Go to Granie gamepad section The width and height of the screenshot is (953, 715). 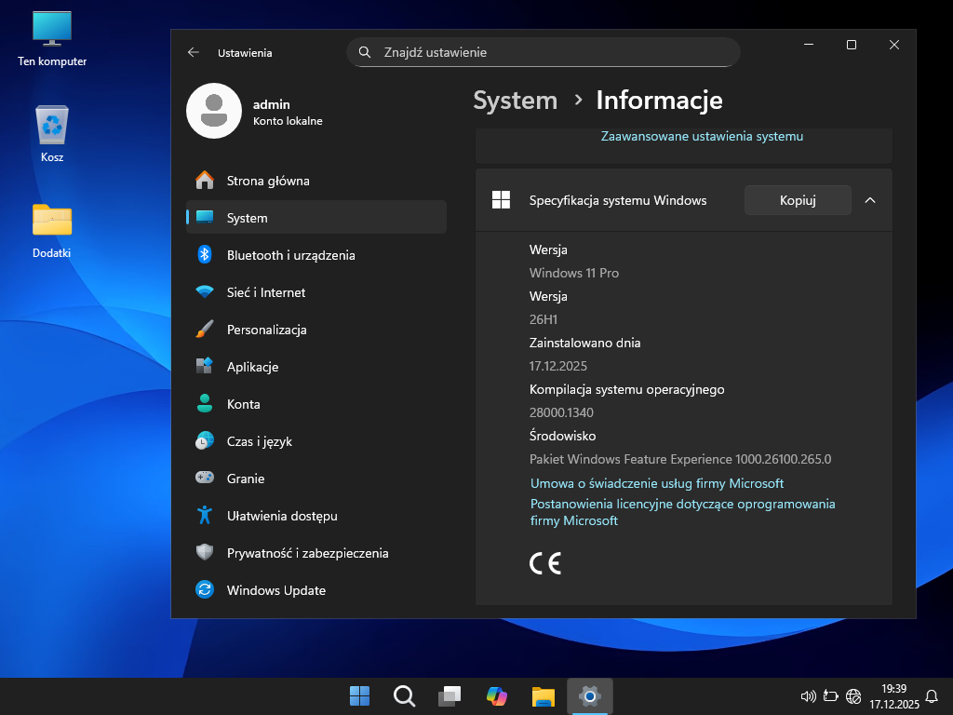246,479
